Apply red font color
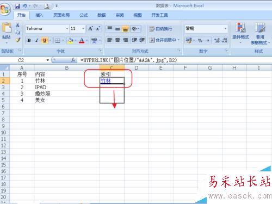The width and height of the screenshot is (272, 204). coord(82,40)
